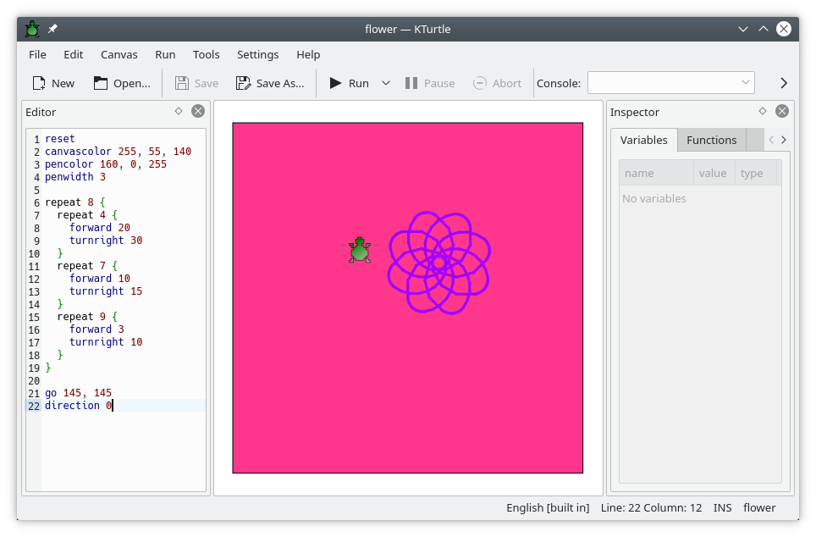Click the Save As toolbar icon
This screenshot has height=537, width=816.
tap(244, 83)
